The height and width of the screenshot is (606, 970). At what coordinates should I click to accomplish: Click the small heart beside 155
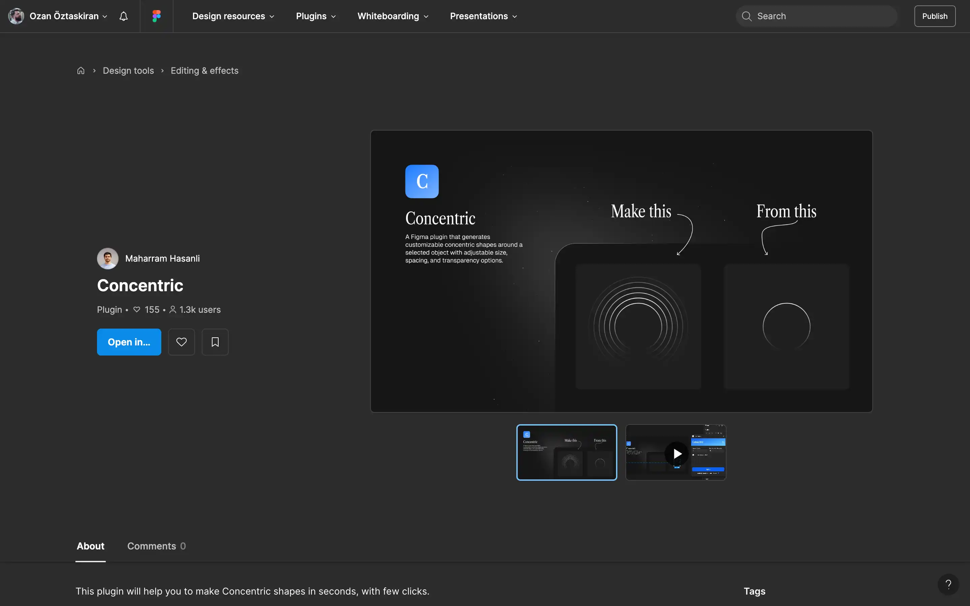(137, 310)
